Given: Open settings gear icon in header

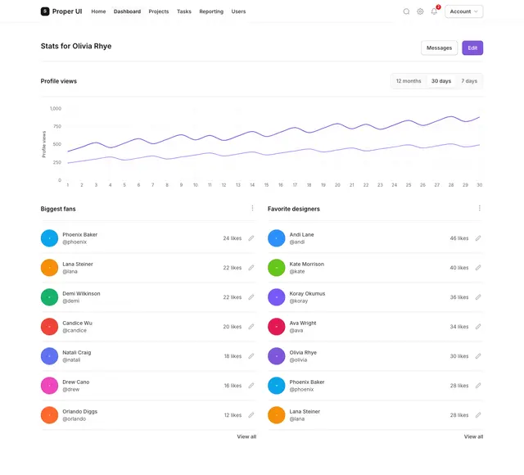Looking at the screenshot, I should [420, 11].
